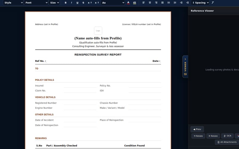Decrease indent

coord(181,3)
